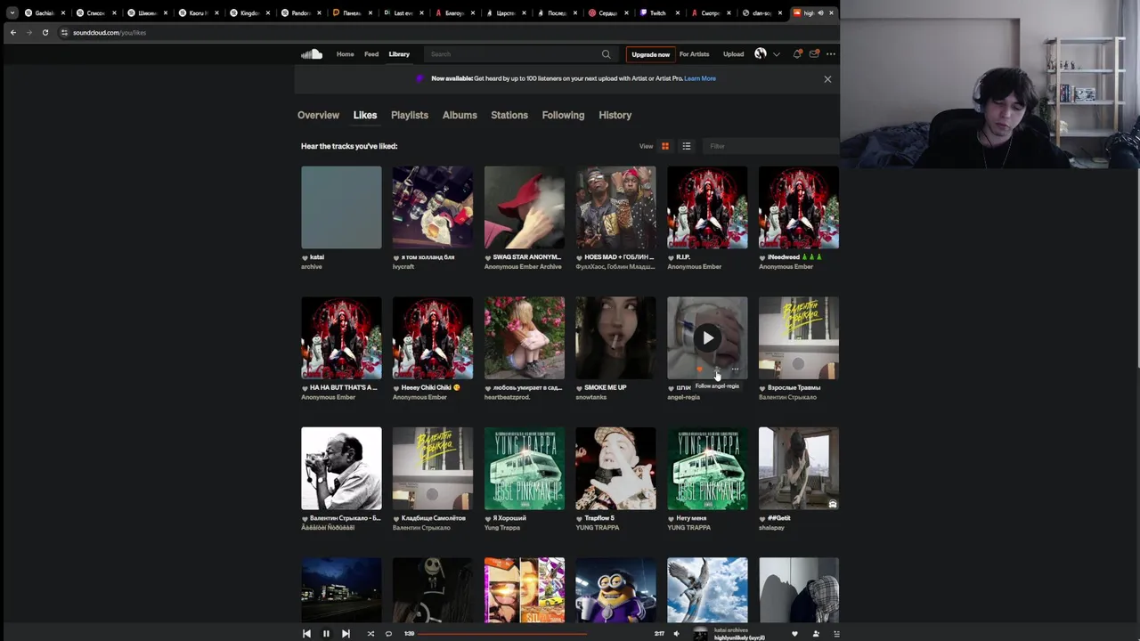Open the Взрослые Травмы track title

(794, 388)
